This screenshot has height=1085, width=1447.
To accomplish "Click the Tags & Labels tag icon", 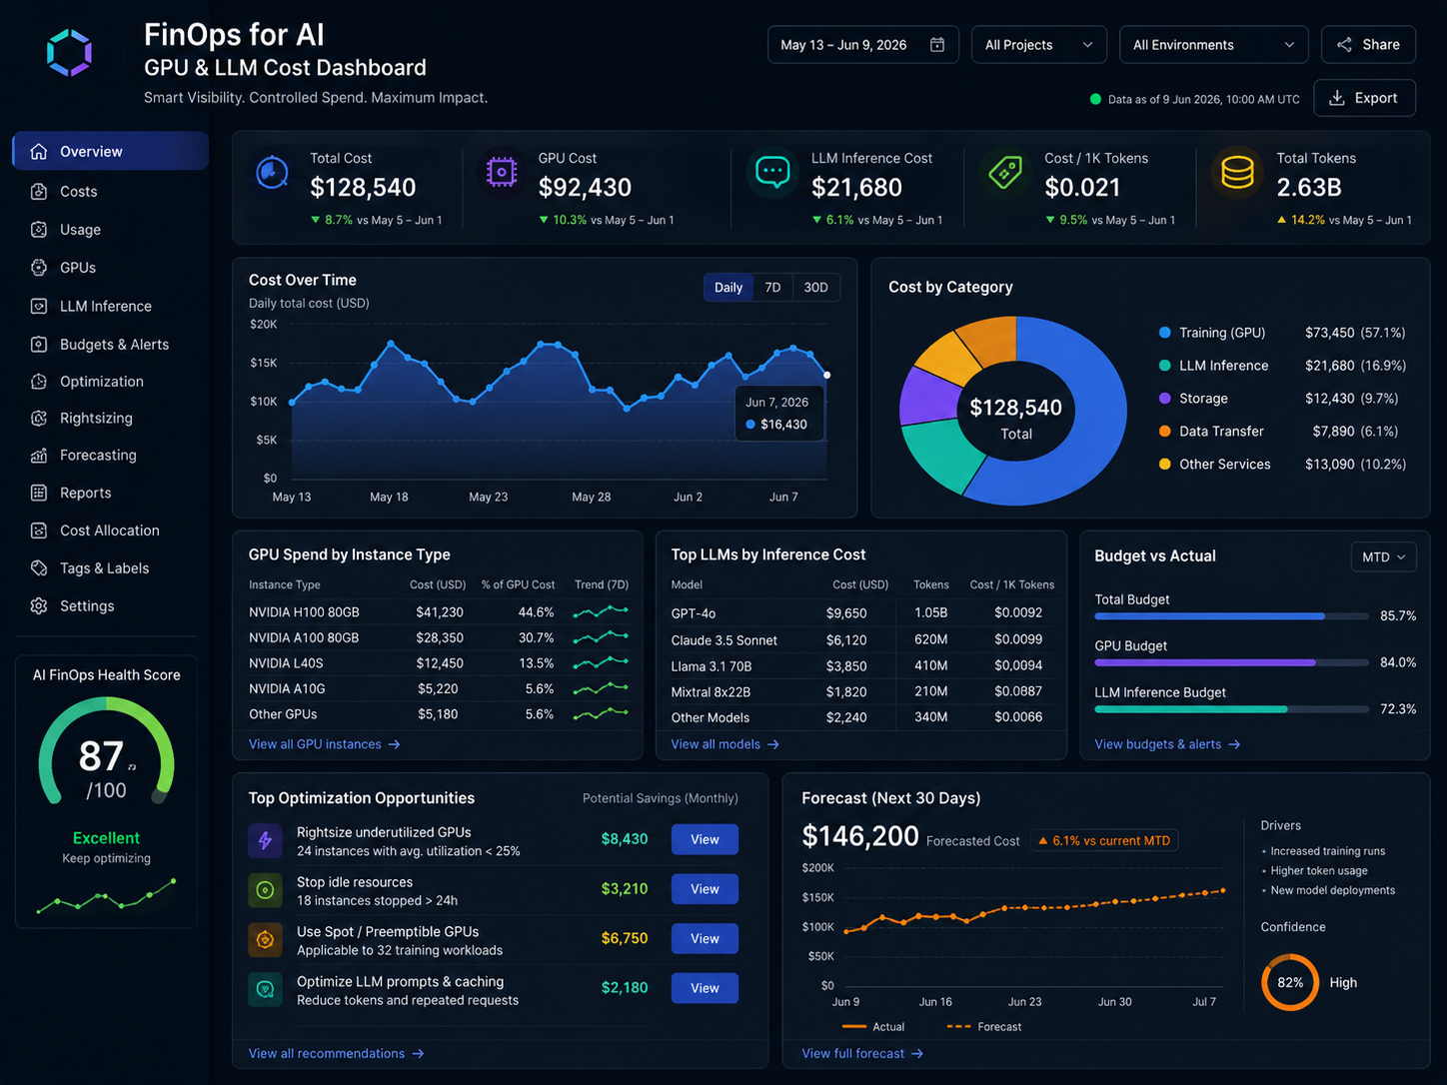I will click(x=39, y=568).
